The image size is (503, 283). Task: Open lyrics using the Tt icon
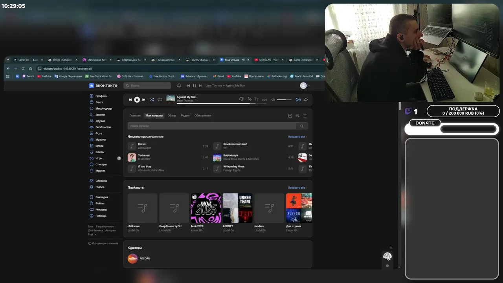click(257, 99)
